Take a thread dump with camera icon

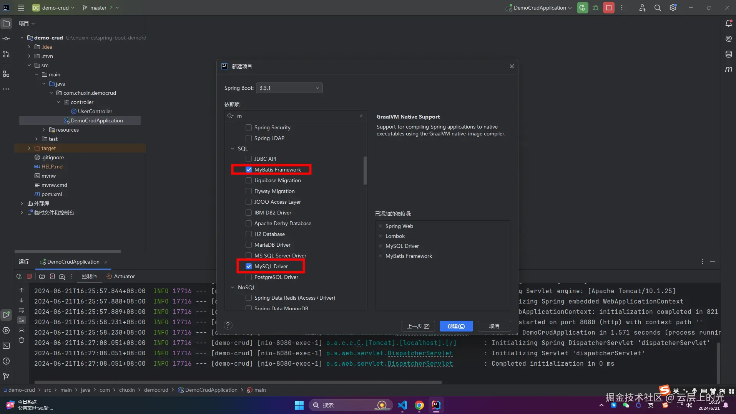42,276
